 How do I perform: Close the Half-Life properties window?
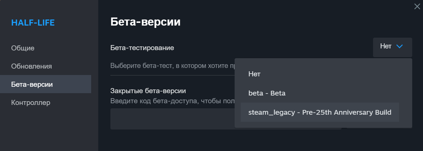pos(417,6)
